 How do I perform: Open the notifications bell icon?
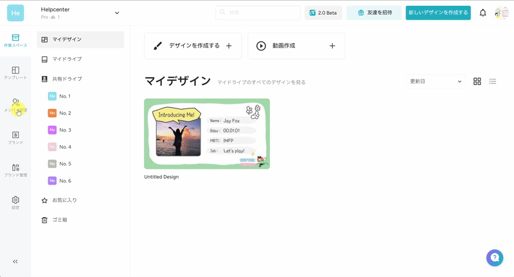click(483, 13)
